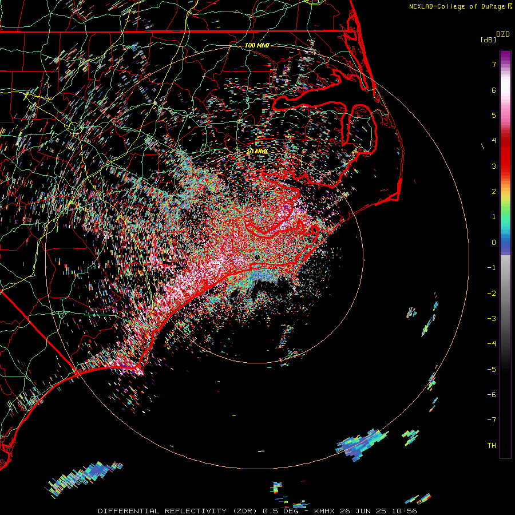This screenshot has height=515, width=515.
Task: Click the -1 value on the color scale
Action: tap(492, 268)
